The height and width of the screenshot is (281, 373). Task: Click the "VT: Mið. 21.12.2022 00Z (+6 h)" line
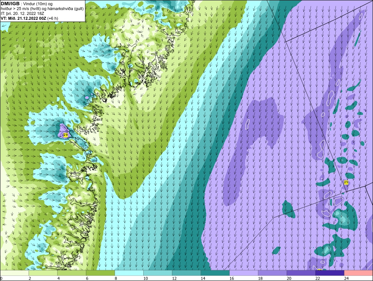29,18
